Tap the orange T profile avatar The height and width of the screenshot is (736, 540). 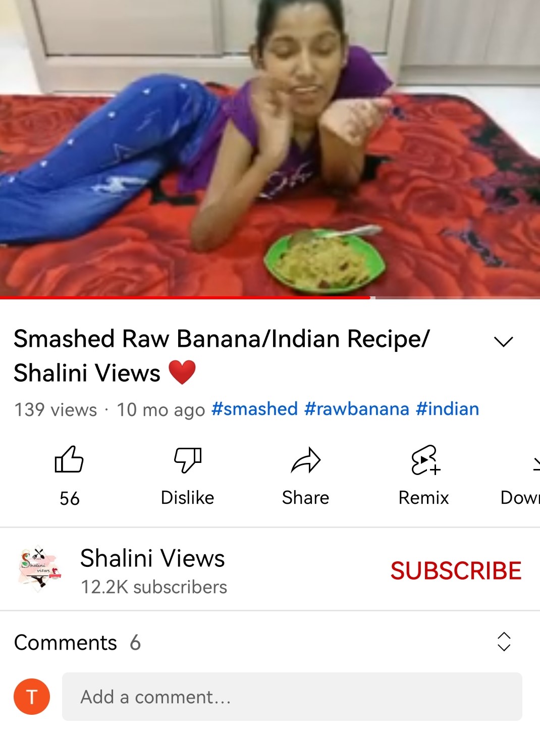tap(32, 697)
